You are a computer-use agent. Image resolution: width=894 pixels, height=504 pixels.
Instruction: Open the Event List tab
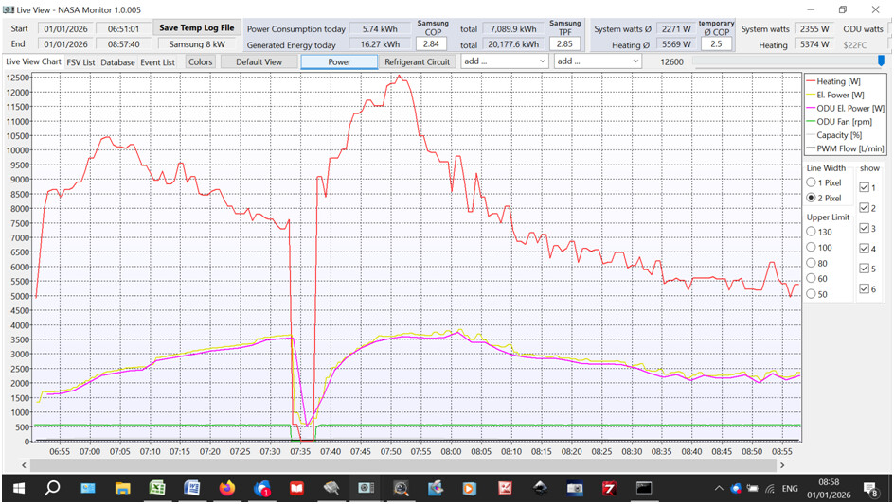(x=157, y=62)
